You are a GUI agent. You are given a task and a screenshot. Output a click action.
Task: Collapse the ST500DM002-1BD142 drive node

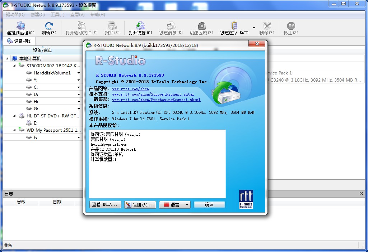click(x=14, y=66)
